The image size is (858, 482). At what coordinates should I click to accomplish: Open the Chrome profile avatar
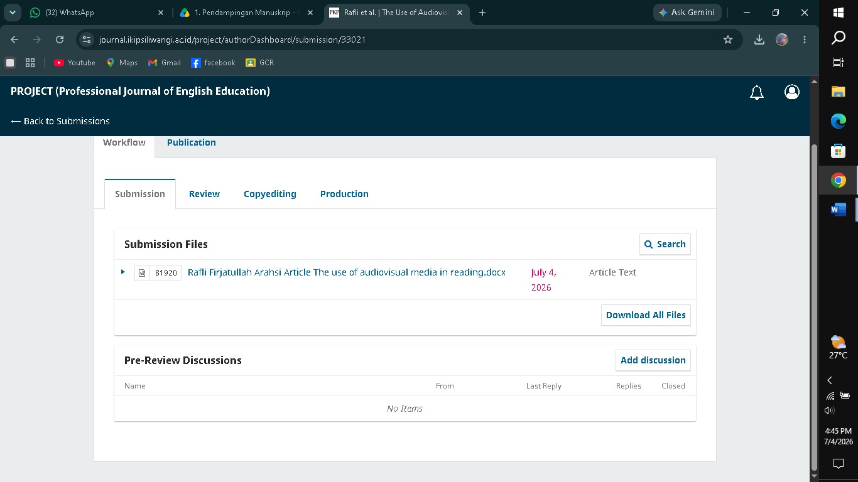point(782,40)
